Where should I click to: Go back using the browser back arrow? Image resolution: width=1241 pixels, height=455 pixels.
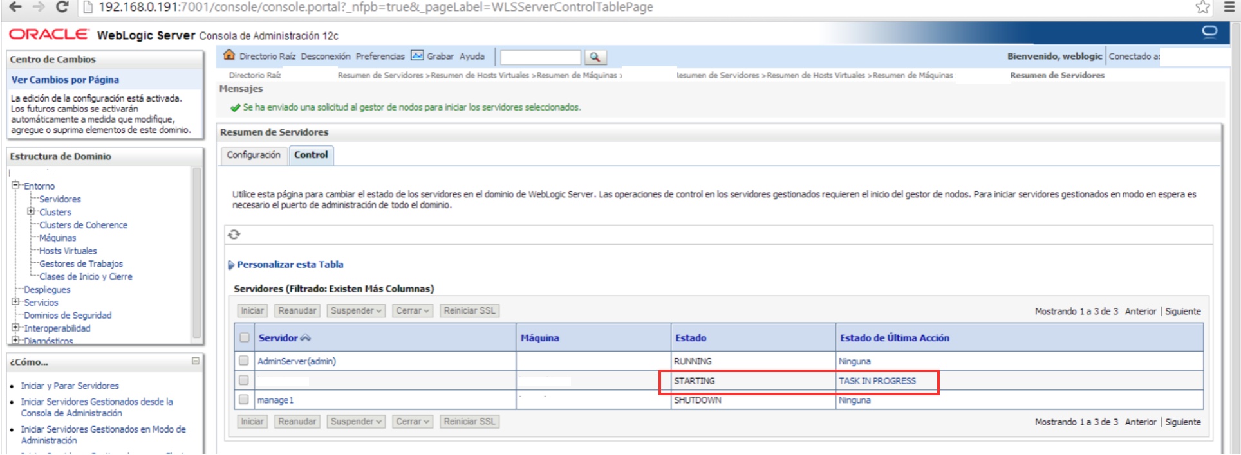click(x=15, y=7)
